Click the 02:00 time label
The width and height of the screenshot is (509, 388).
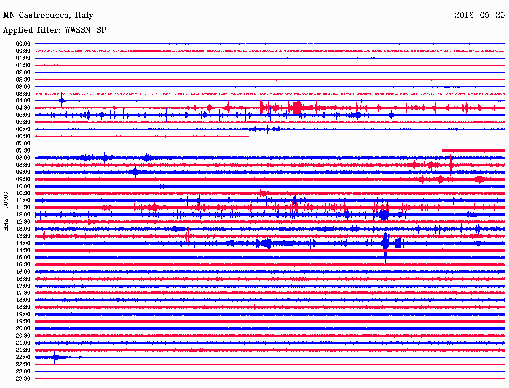click(x=23, y=73)
